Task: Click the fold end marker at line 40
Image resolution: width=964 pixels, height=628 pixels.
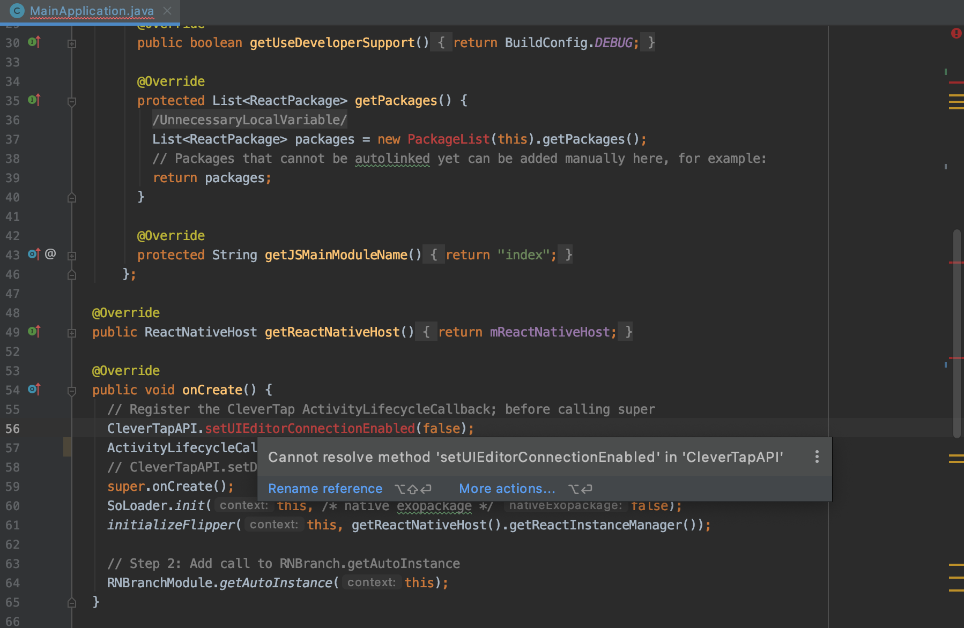Action: 72,197
